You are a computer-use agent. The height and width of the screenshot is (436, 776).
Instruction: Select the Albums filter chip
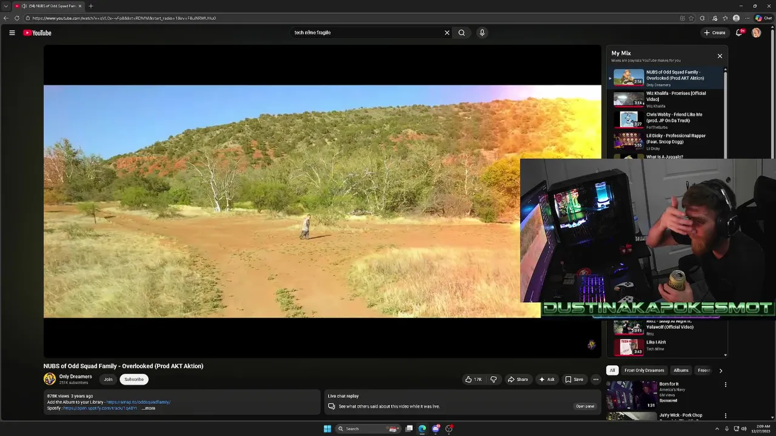pyautogui.click(x=681, y=370)
